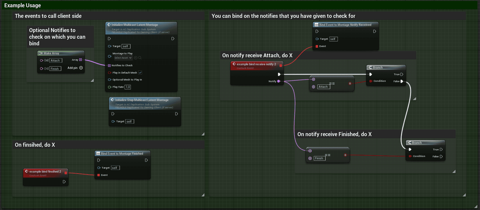The image size is (480, 210).
Task: Click the Condition pin of the Branch in the Attach comment
Action: 371,81
